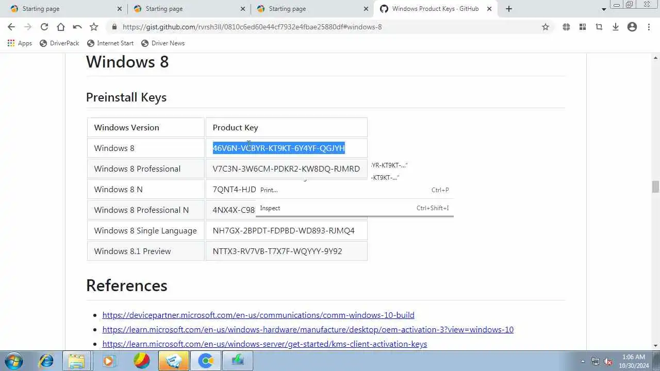Open the tab search dropdown arrow
The height and width of the screenshot is (371, 660).
pyautogui.click(x=604, y=9)
